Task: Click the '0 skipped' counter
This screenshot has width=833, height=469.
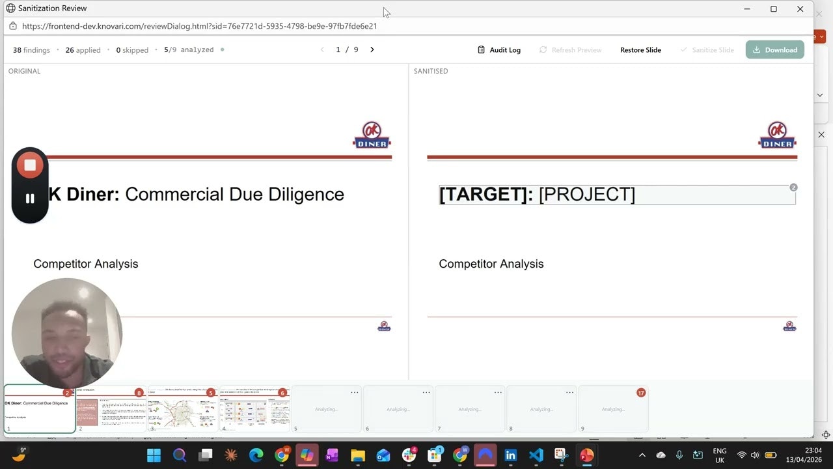Action: [x=132, y=50]
